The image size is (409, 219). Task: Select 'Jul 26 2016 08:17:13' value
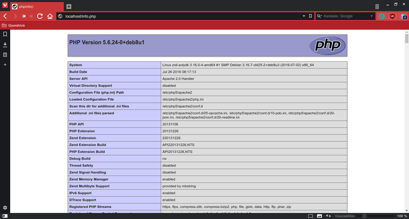pos(179,72)
